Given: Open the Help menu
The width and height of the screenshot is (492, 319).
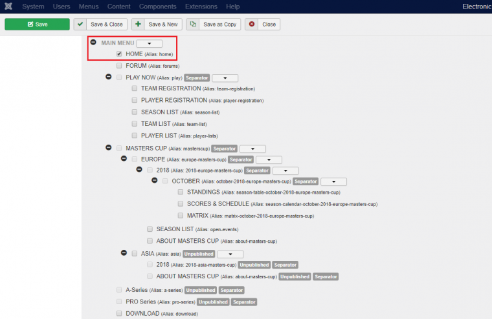Looking at the screenshot, I should tap(233, 6).
